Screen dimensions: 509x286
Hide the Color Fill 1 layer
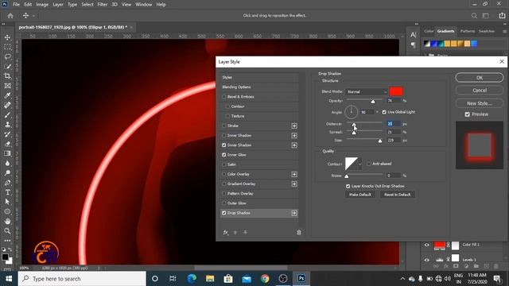tap(426, 245)
